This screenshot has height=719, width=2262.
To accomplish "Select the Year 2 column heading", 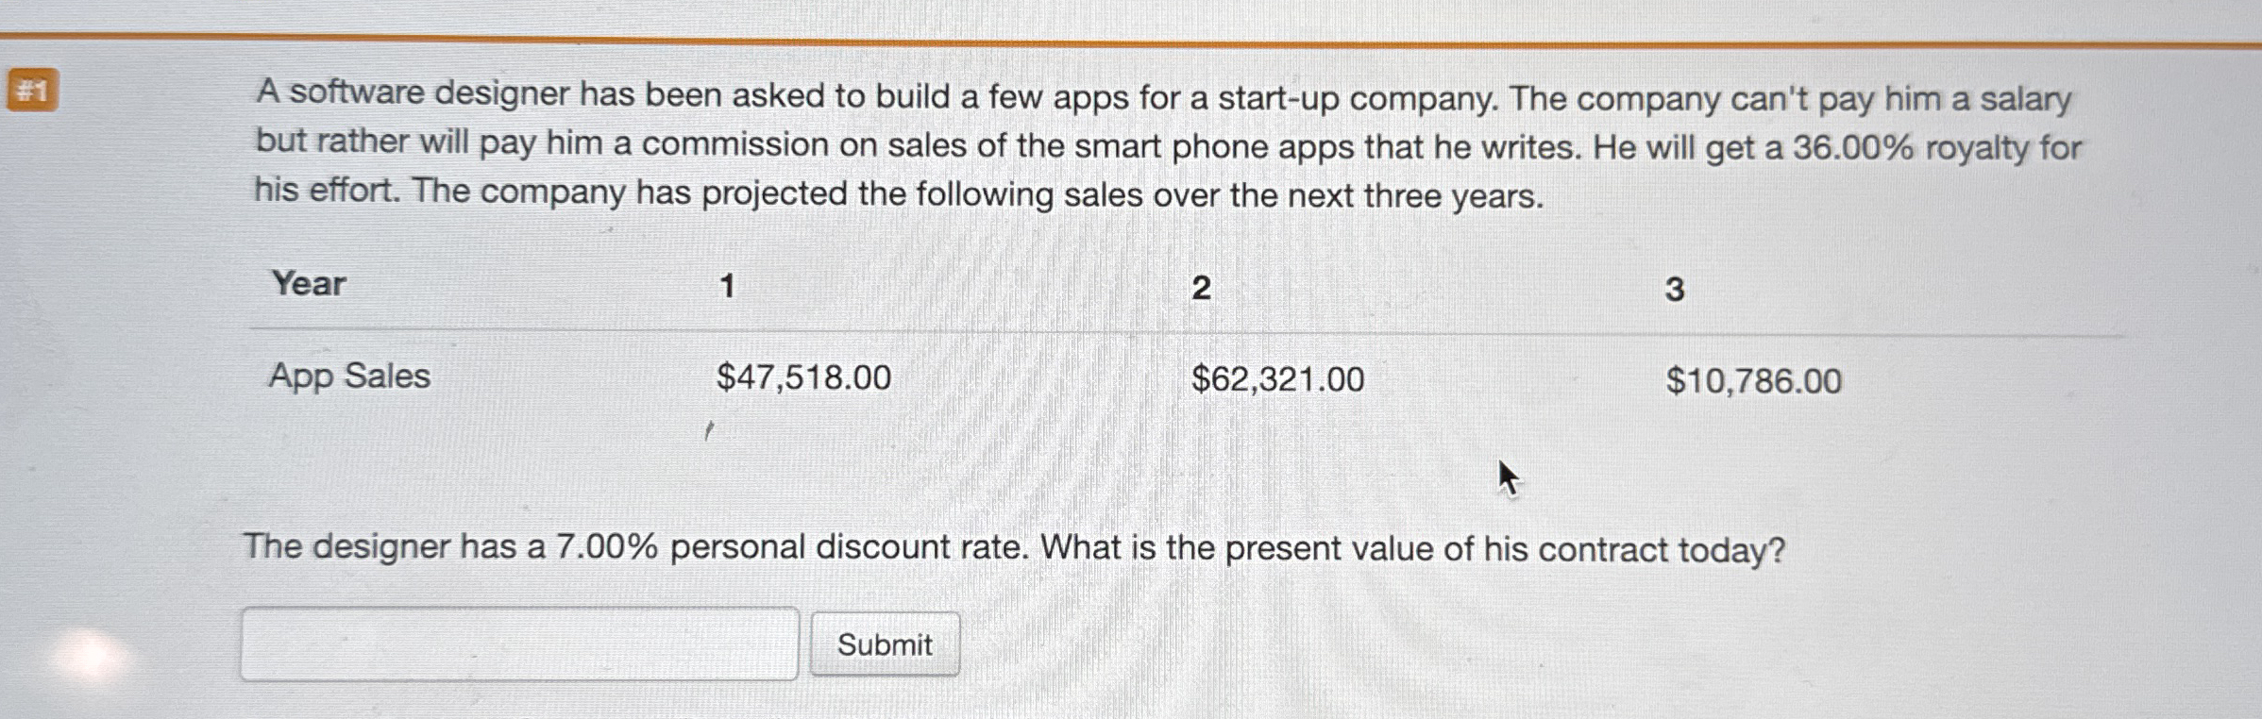I will coord(1201,284).
